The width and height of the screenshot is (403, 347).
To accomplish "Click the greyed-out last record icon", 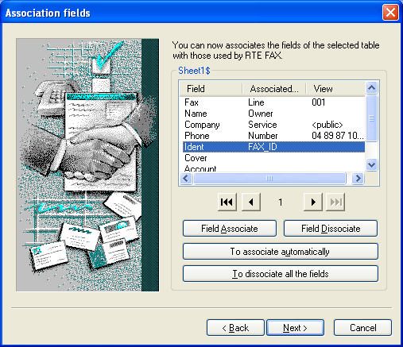I will 335,202.
